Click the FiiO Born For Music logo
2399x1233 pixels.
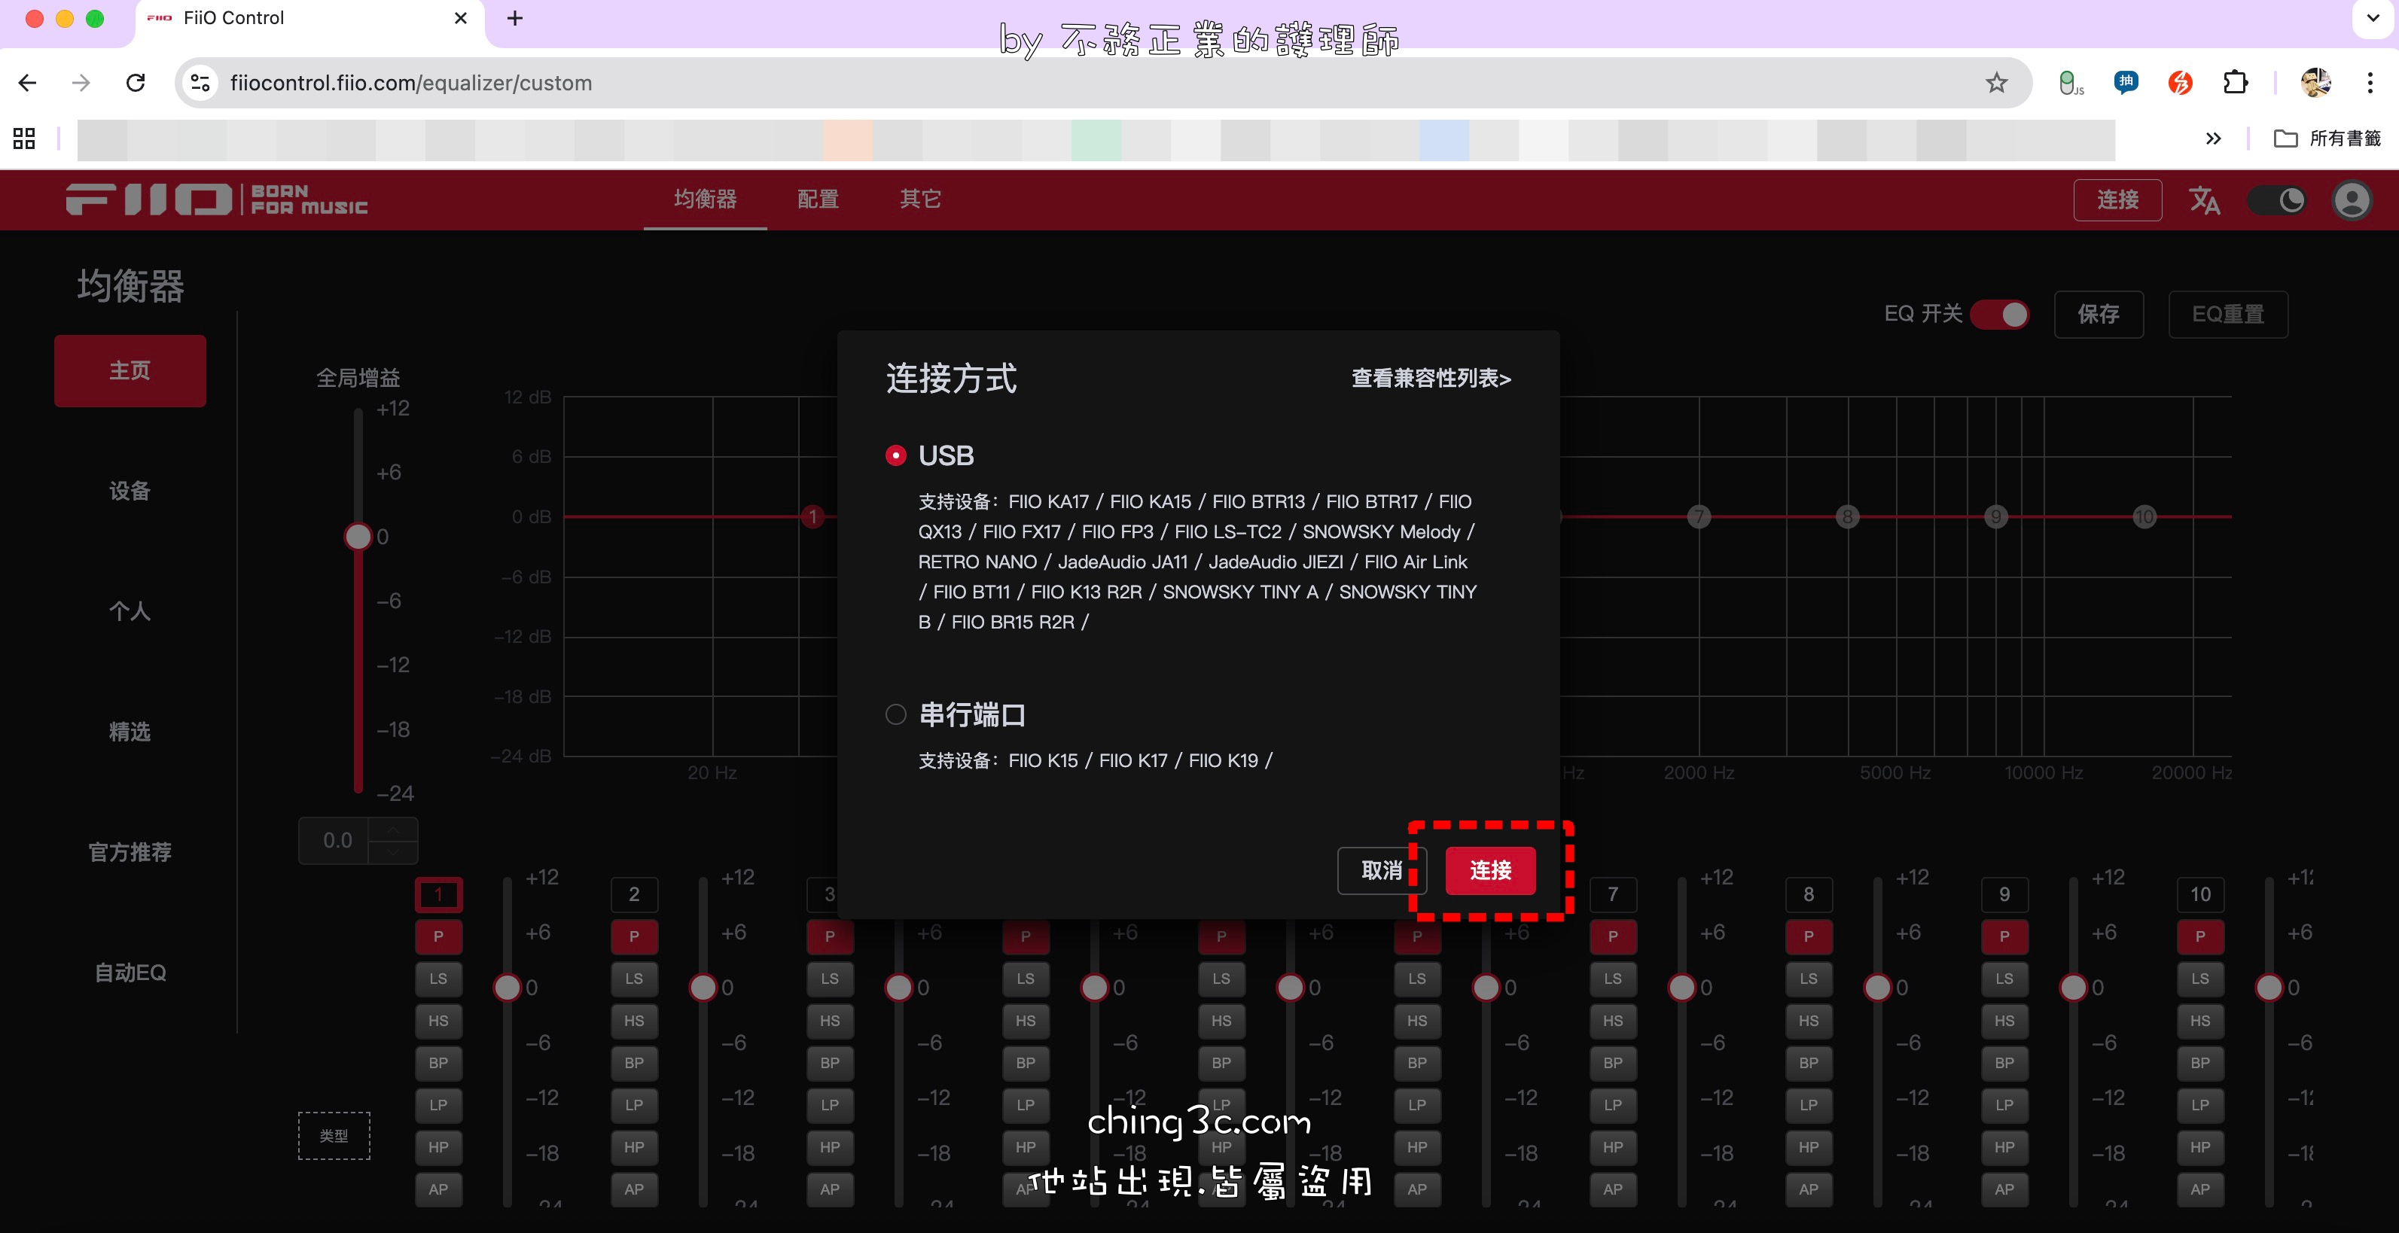(x=216, y=199)
